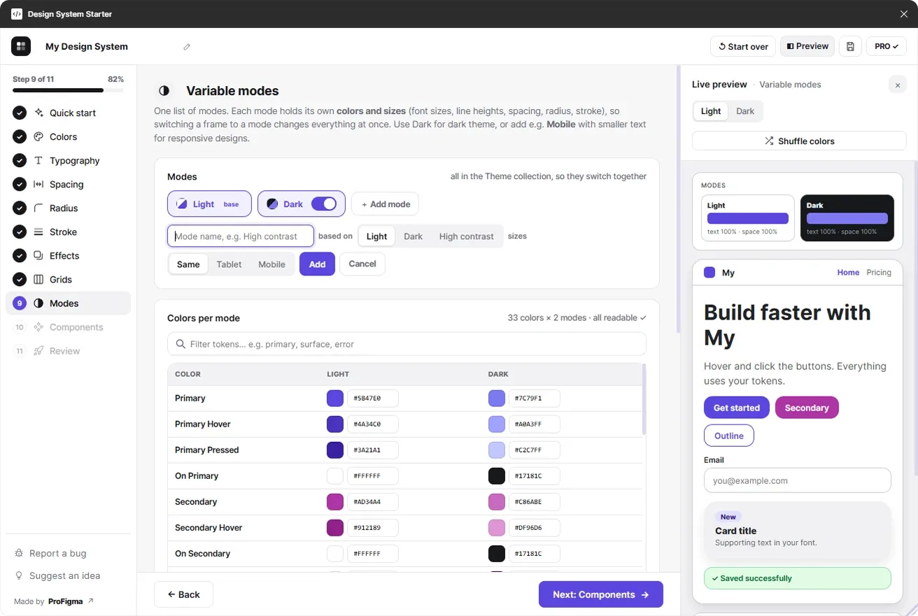Select the Modes step in sidebar

click(68, 303)
